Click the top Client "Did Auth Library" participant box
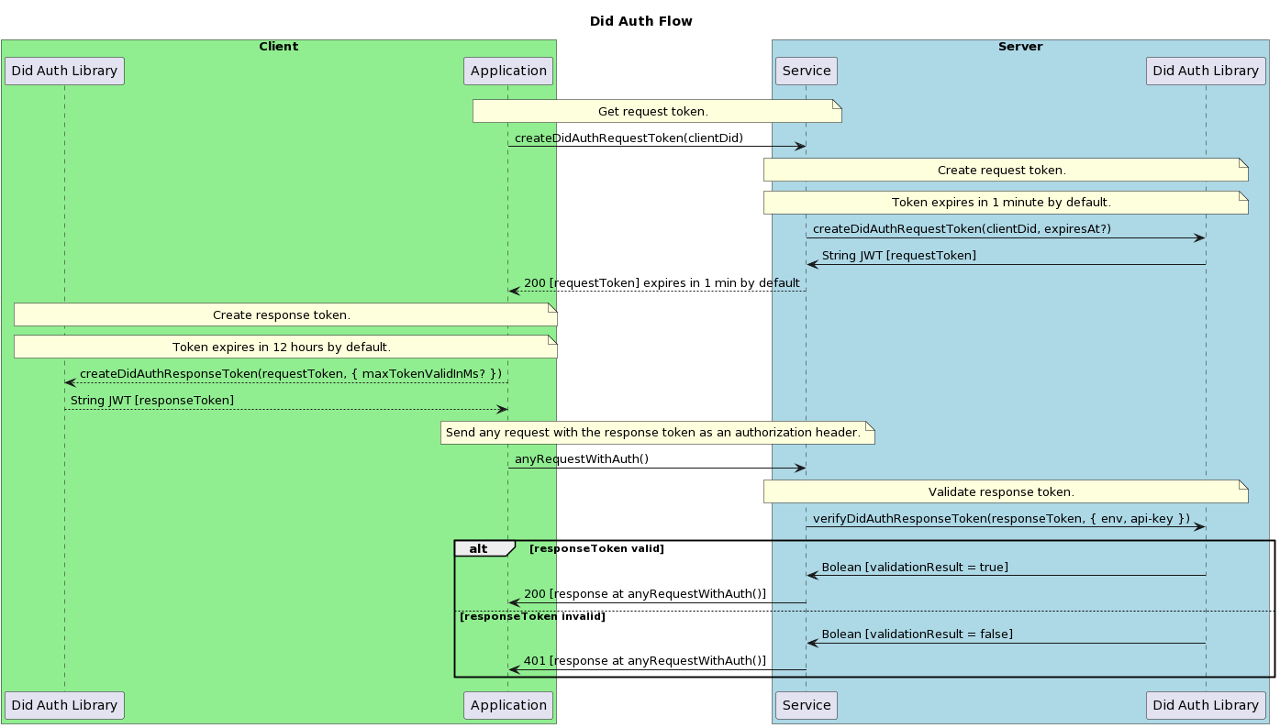The image size is (1280, 728). click(64, 71)
